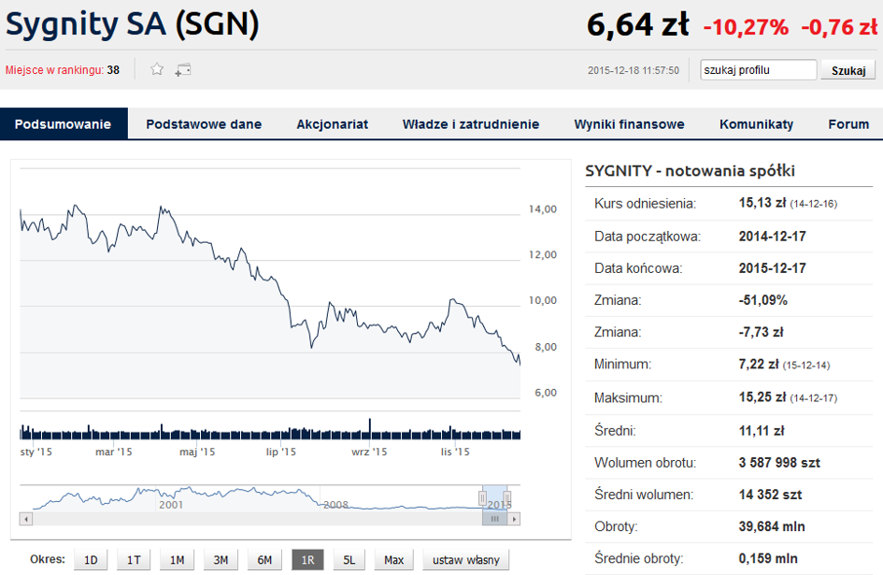Click the right range handle on the overview chart
Viewport: 883px width, 575px height.
pyautogui.click(x=506, y=497)
